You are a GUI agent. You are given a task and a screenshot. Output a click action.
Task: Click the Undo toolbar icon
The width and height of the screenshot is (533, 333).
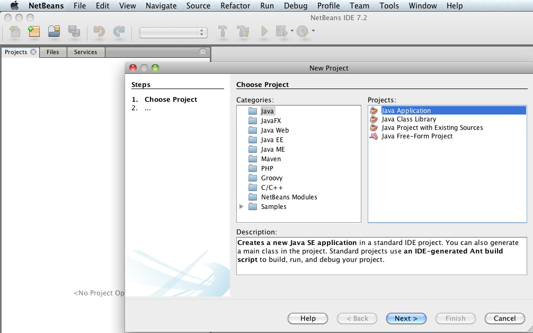(99, 31)
